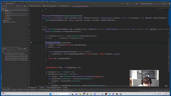Expand the QuantumUser folder in tree
171x96 pixels.
[4, 15]
